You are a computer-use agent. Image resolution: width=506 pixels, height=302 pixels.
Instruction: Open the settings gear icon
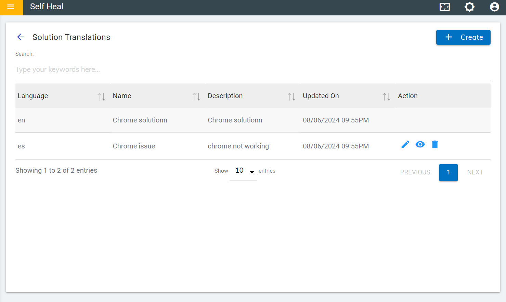coord(469,7)
